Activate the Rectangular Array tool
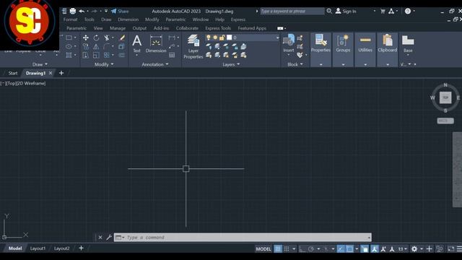The height and width of the screenshot is (260, 462). point(107,55)
